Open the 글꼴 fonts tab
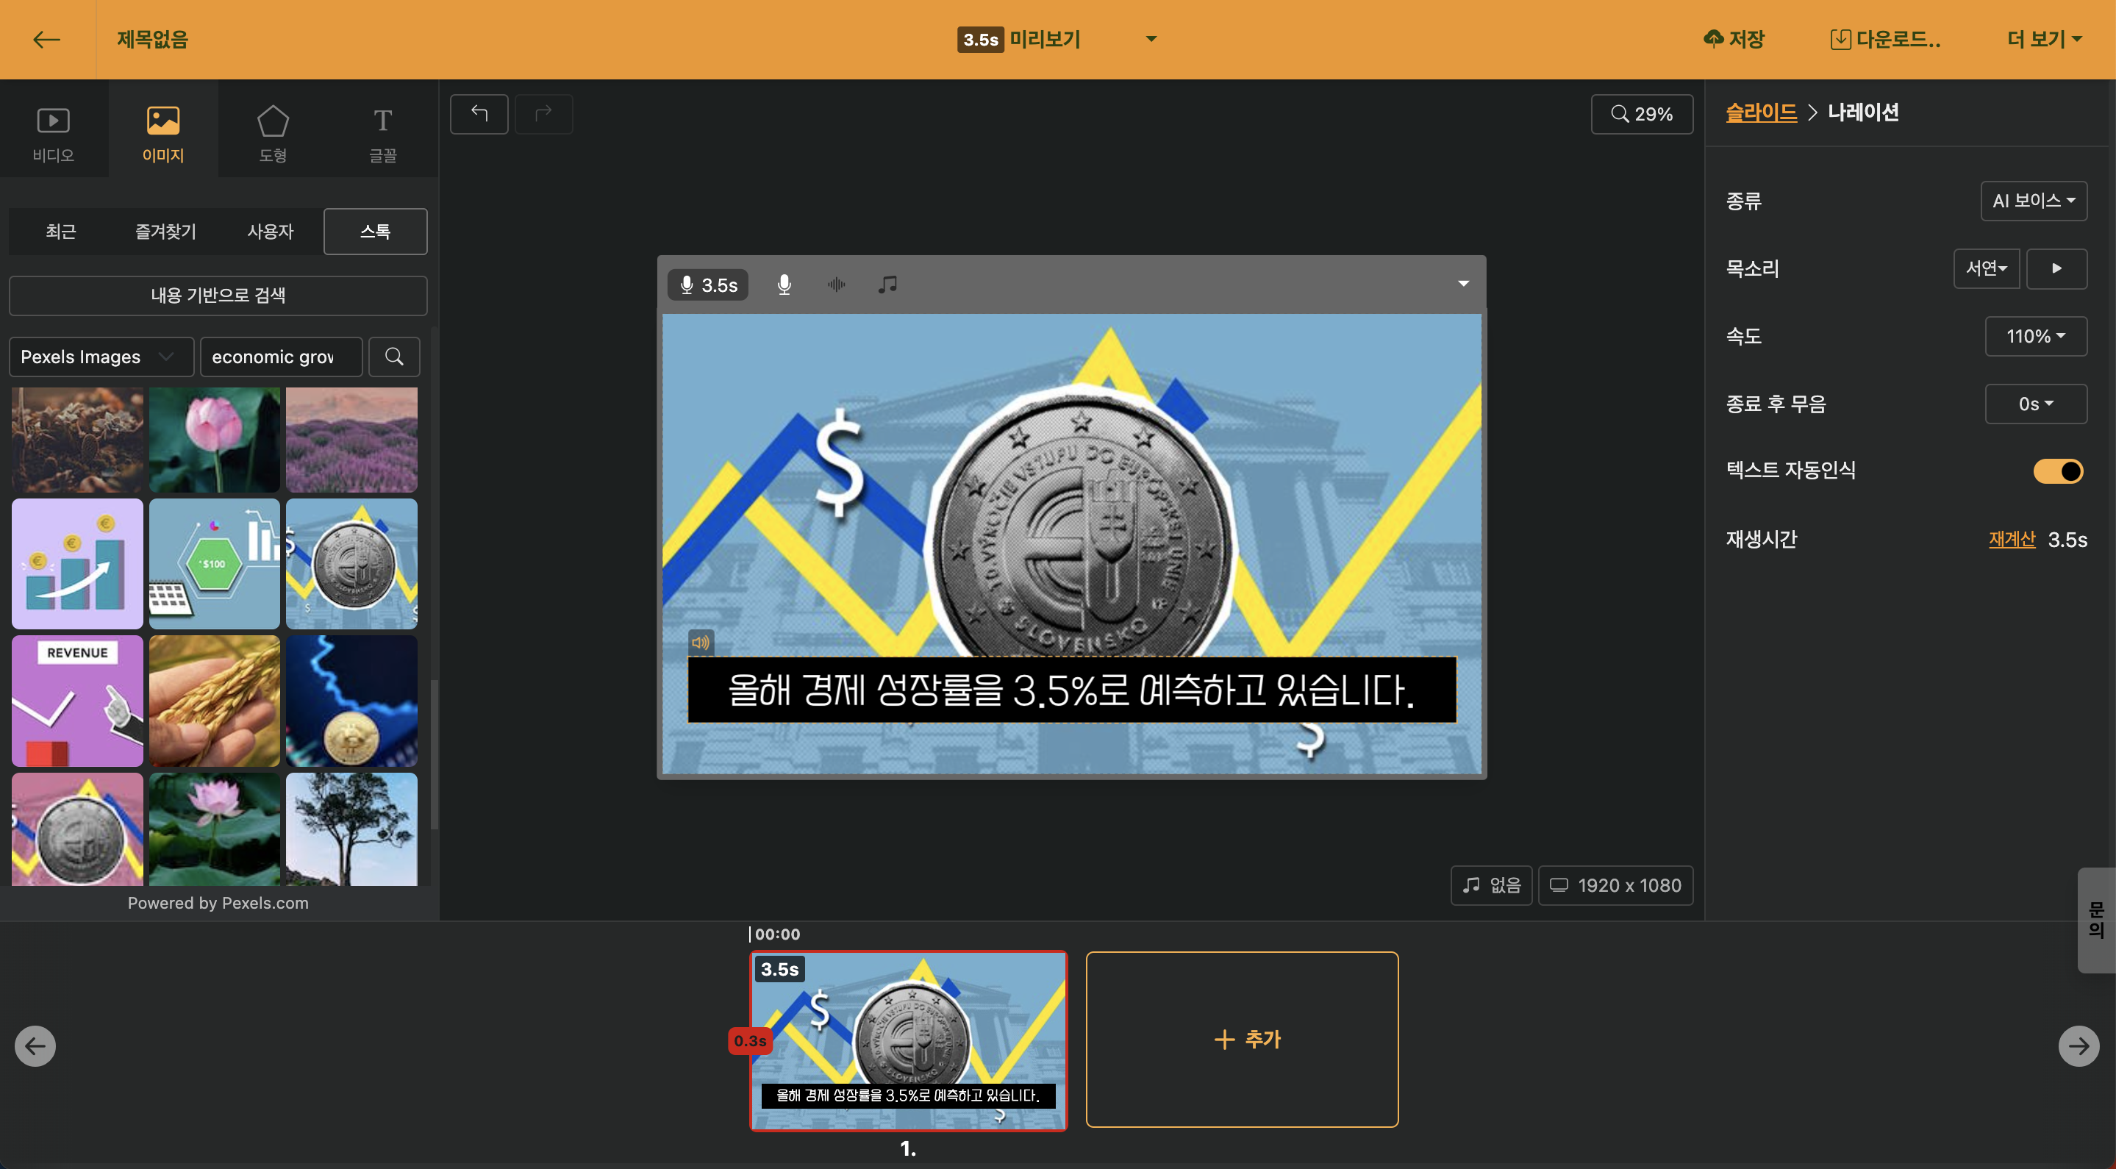The image size is (2116, 1169). pos(383,134)
